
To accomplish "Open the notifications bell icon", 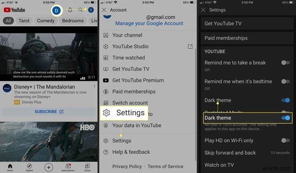I will coord(70,10).
